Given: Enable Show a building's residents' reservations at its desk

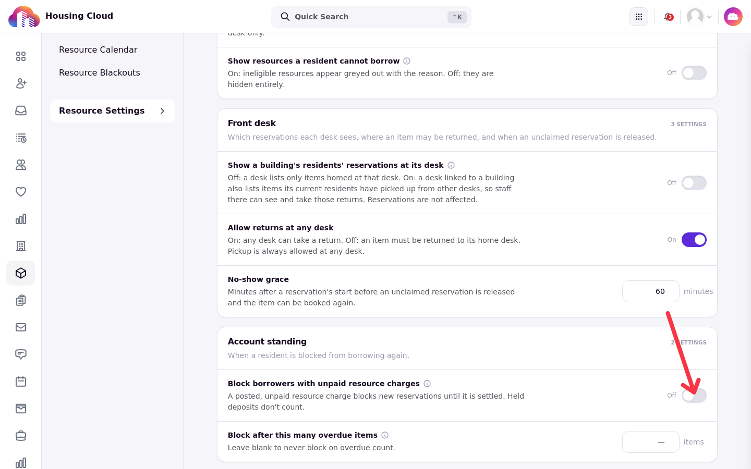Looking at the screenshot, I should pyautogui.click(x=694, y=183).
